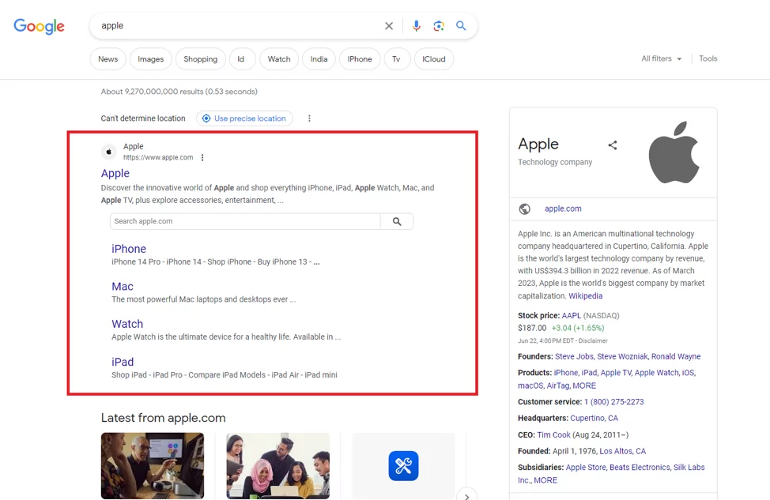Click the AAPL stock ticker link
This screenshot has width=770, height=500.
[571, 315]
